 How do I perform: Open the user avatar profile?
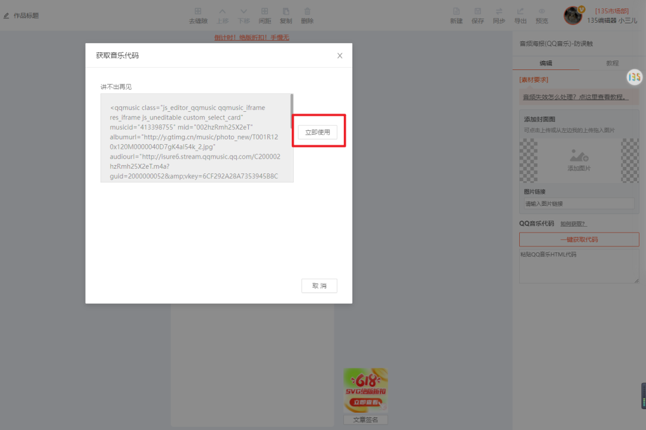pyautogui.click(x=573, y=16)
